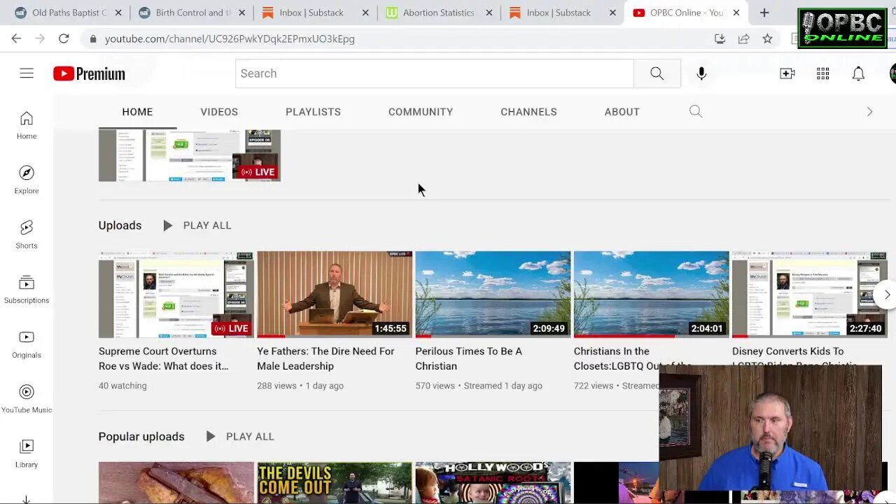Show more channel tabs with the right chevron
Image resolution: width=896 pixels, height=504 pixels.
(x=869, y=111)
